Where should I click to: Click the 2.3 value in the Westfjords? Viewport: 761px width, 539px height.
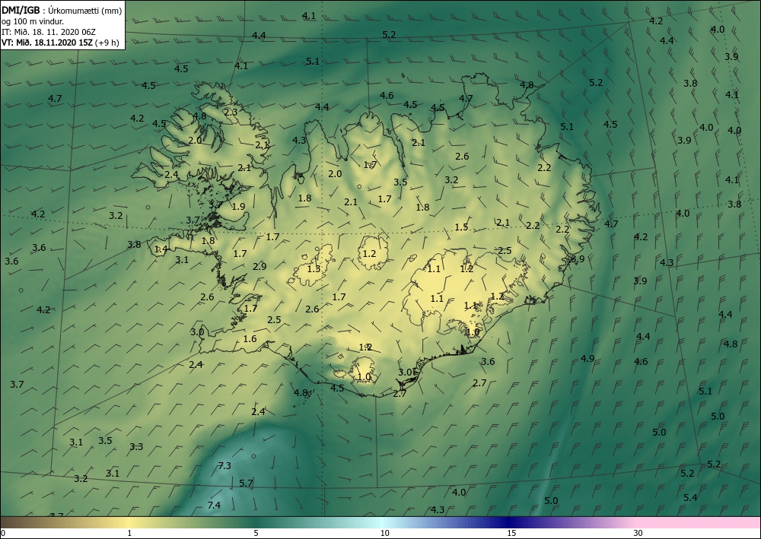pyautogui.click(x=231, y=112)
